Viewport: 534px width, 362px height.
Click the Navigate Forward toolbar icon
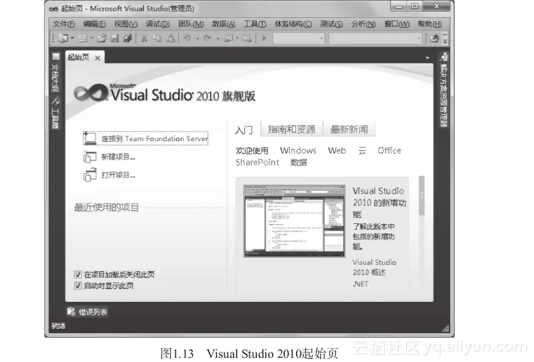click(x=247, y=39)
